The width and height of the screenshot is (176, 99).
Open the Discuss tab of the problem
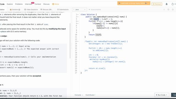pos(46,10)
